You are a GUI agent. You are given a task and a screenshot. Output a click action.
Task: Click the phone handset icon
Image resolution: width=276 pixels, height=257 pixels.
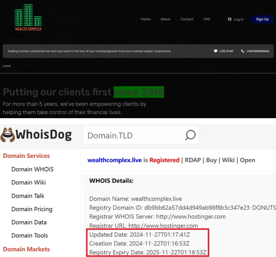click(242, 51)
